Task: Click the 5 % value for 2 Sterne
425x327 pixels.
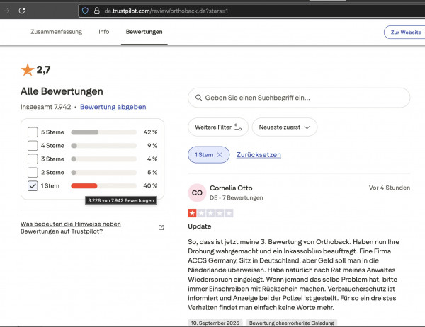Action: click(x=152, y=172)
